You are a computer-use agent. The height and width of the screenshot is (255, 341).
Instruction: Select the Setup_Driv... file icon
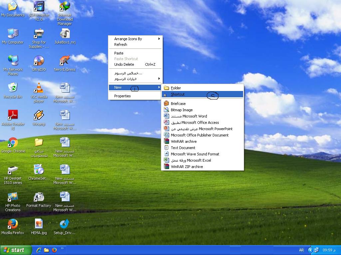coord(65,226)
